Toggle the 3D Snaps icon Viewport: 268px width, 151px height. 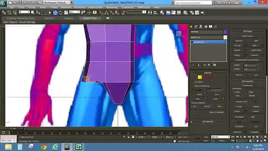coord(101,13)
